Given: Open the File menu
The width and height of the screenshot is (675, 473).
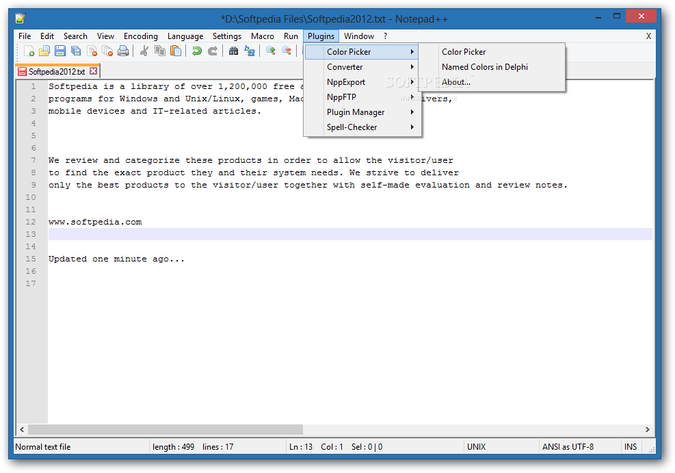Looking at the screenshot, I should pos(25,36).
